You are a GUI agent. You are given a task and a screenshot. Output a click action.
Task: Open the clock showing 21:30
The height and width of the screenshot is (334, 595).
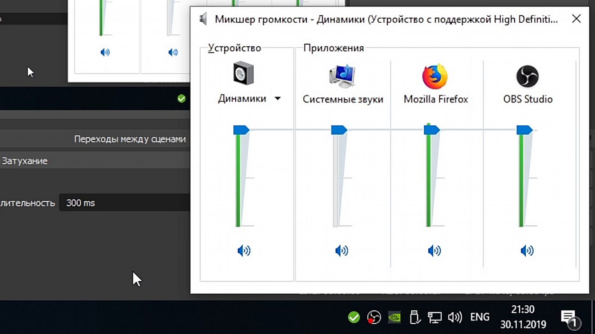point(523,316)
